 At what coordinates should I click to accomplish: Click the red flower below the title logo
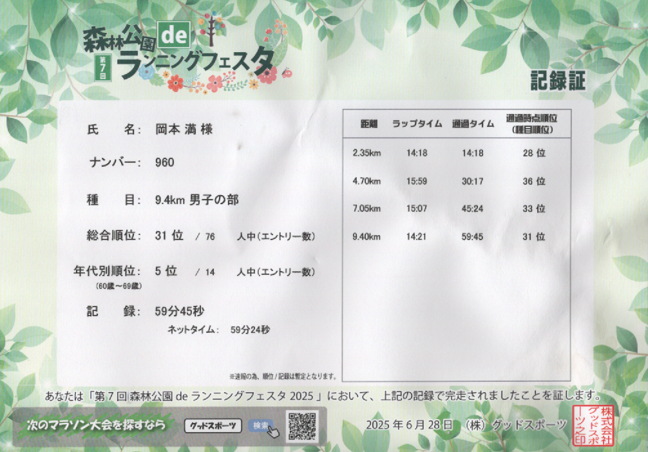click(175, 82)
